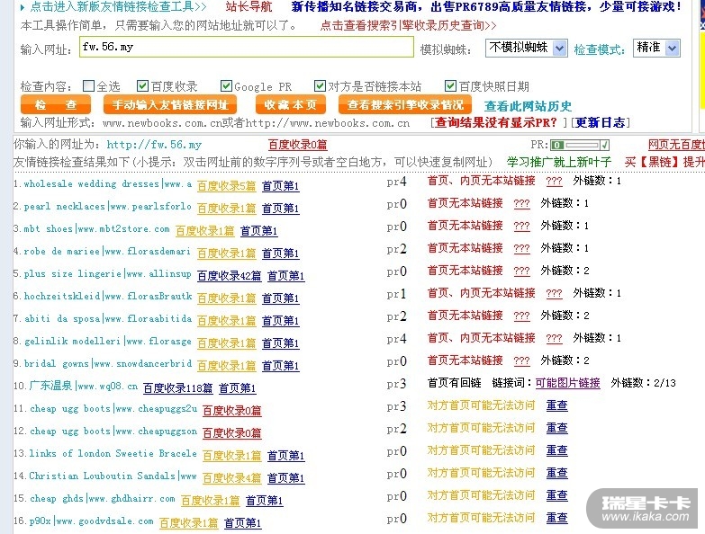Screen dimensions: 705x534
Task: Click 百度收录118篇 for 广东温泉
Action: click(x=177, y=387)
